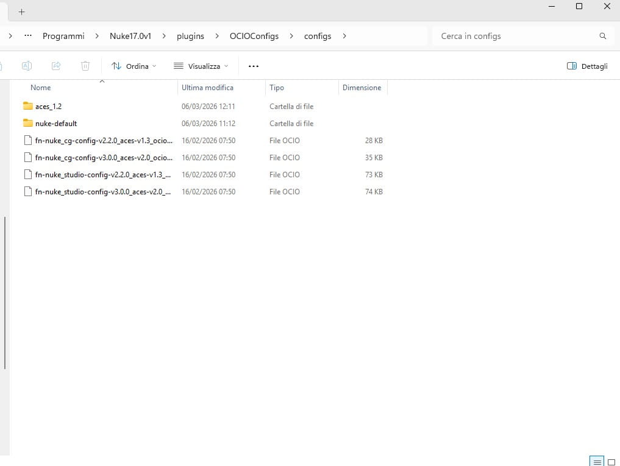Open a new tab with plus button
620x466 pixels.
pyautogui.click(x=22, y=12)
